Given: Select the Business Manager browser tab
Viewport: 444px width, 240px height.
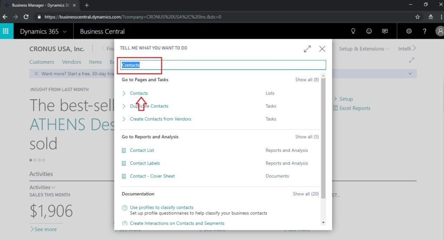Looking at the screenshot, I should 39,5.
